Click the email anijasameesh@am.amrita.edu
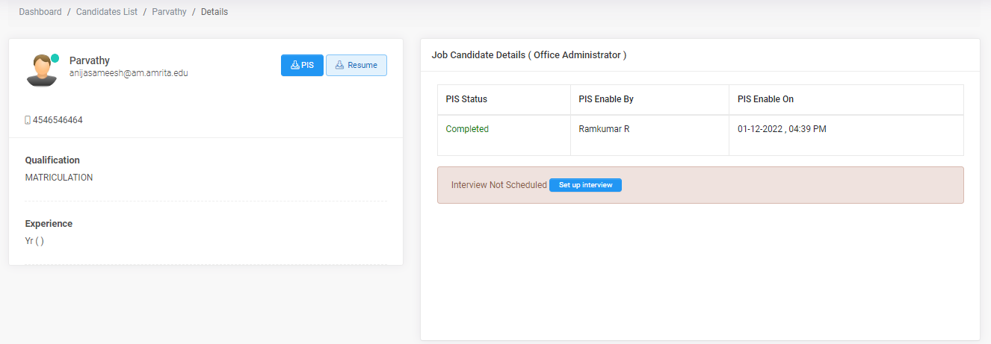991x344 pixels. (x=129, y=73)
